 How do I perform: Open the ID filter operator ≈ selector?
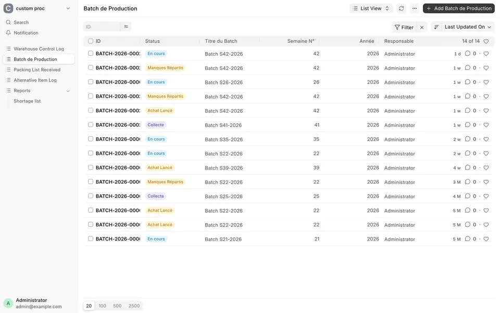126,27
